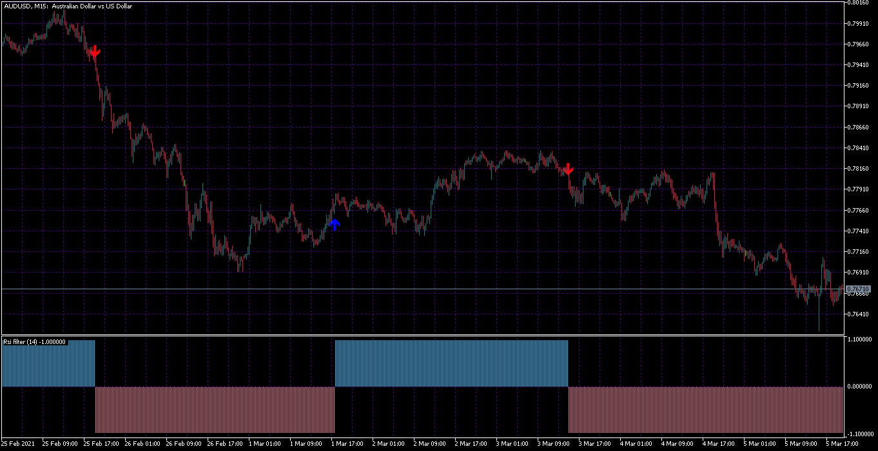Click the '25 Feb 2021' date label

(x=19, y=444)
